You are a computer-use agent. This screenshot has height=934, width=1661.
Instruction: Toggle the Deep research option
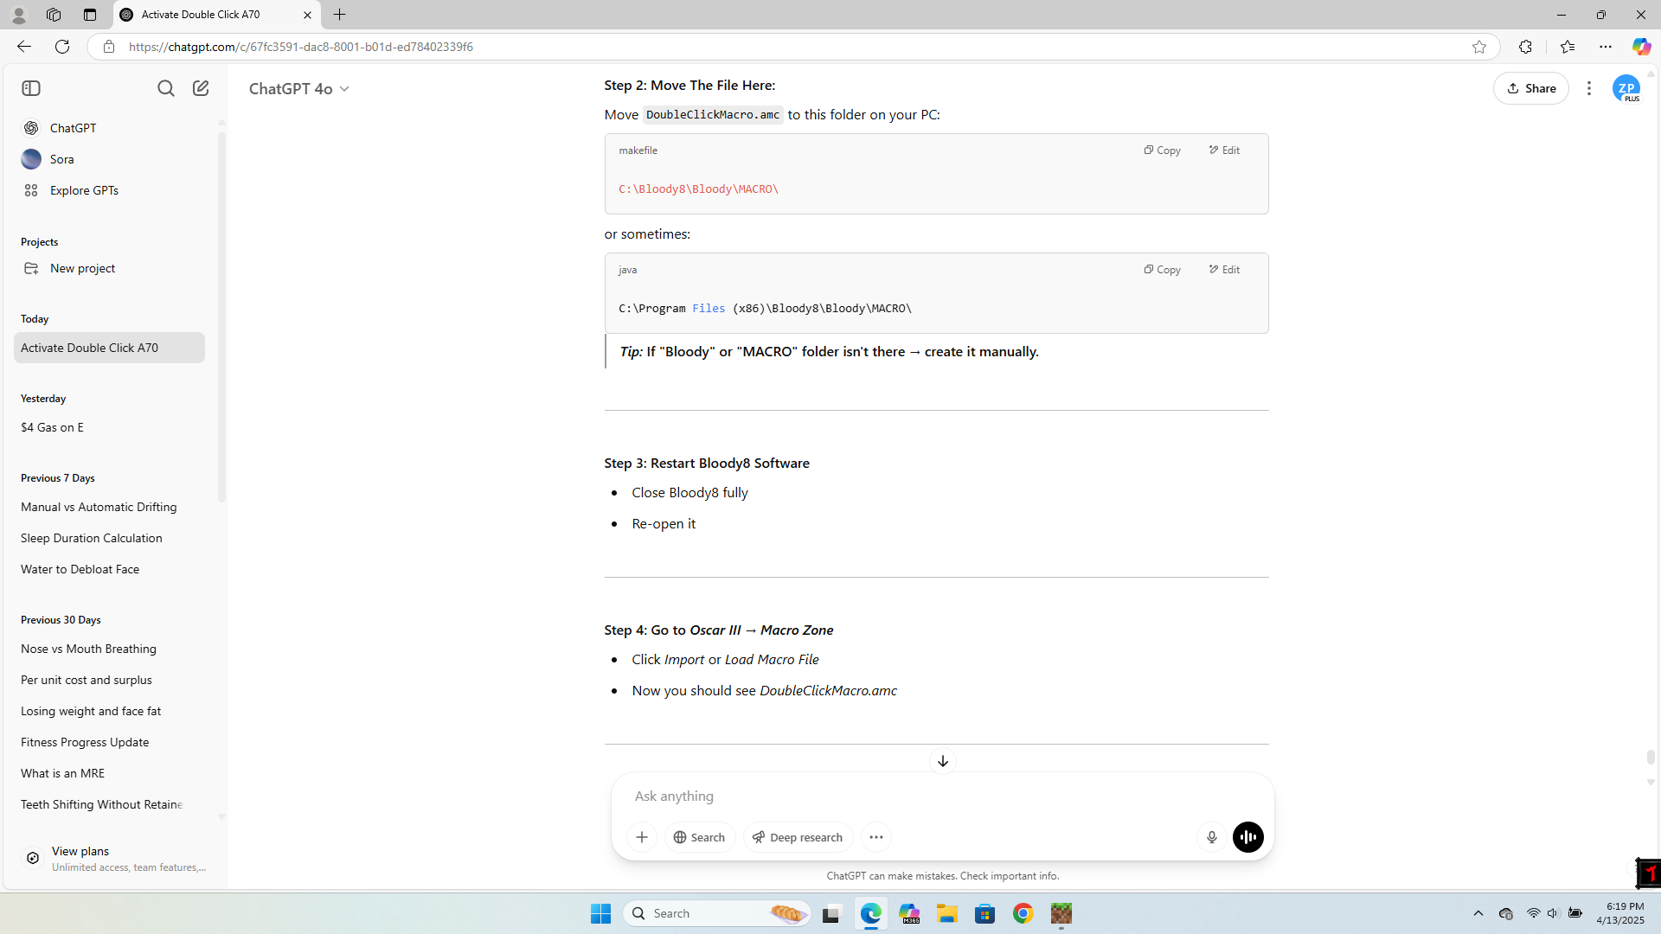coord(797,837)
